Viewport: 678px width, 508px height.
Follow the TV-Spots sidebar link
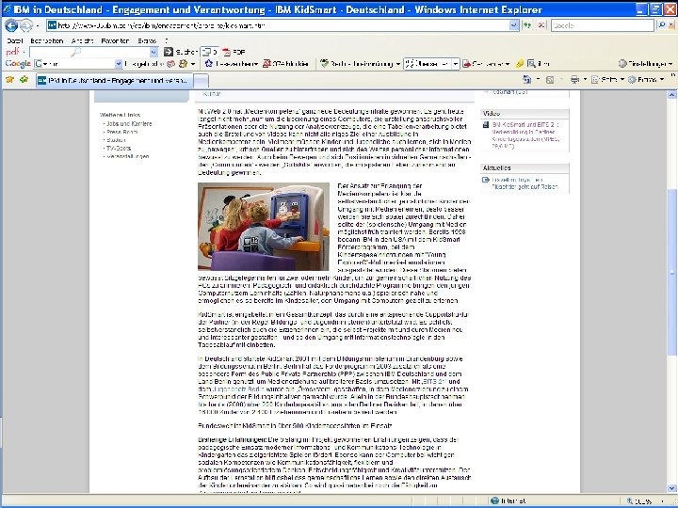pyautogui.click(x=119, y=149)
